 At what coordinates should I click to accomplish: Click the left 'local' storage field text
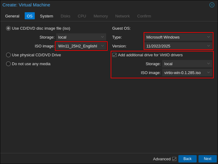(62, 37)
